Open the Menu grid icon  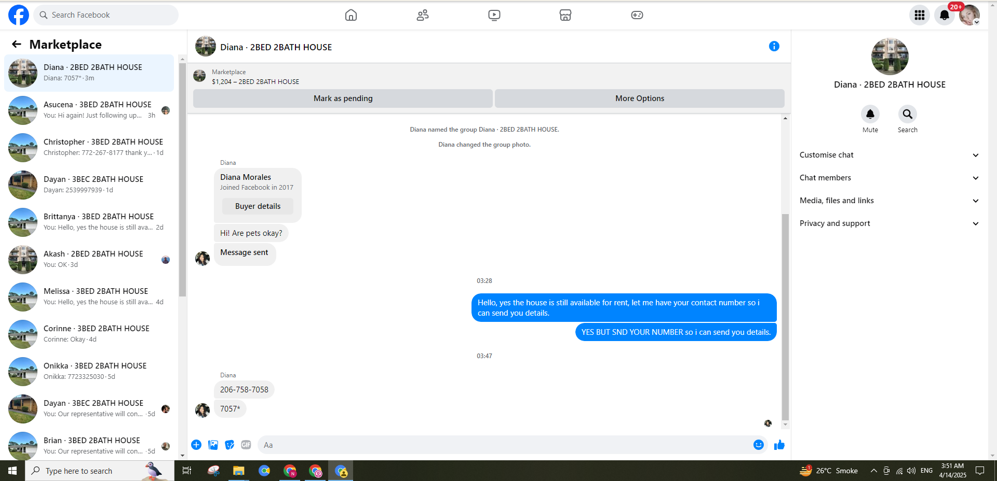[920, 15]
